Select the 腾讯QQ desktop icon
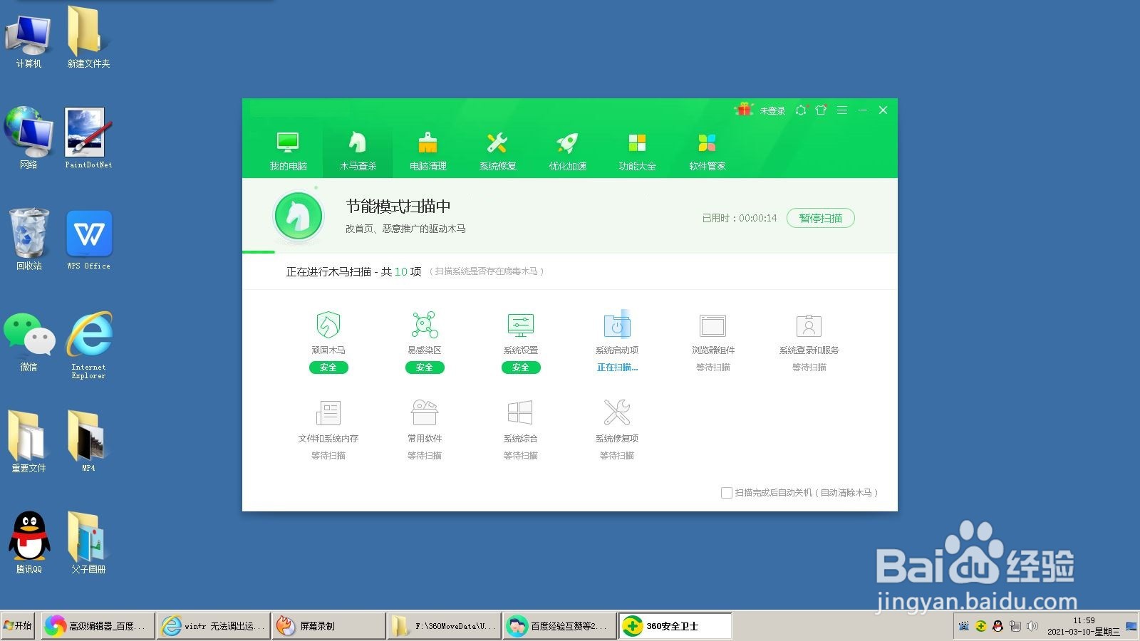The height and width of the screenshot is (641, 1140). tap(28, 543)
